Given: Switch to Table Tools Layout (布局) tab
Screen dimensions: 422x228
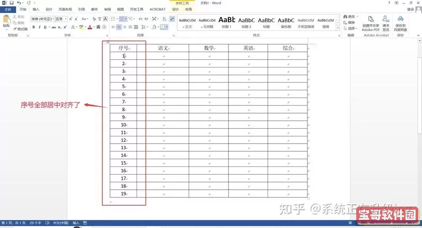Looking at the screenshot, I should pos(188,10).
